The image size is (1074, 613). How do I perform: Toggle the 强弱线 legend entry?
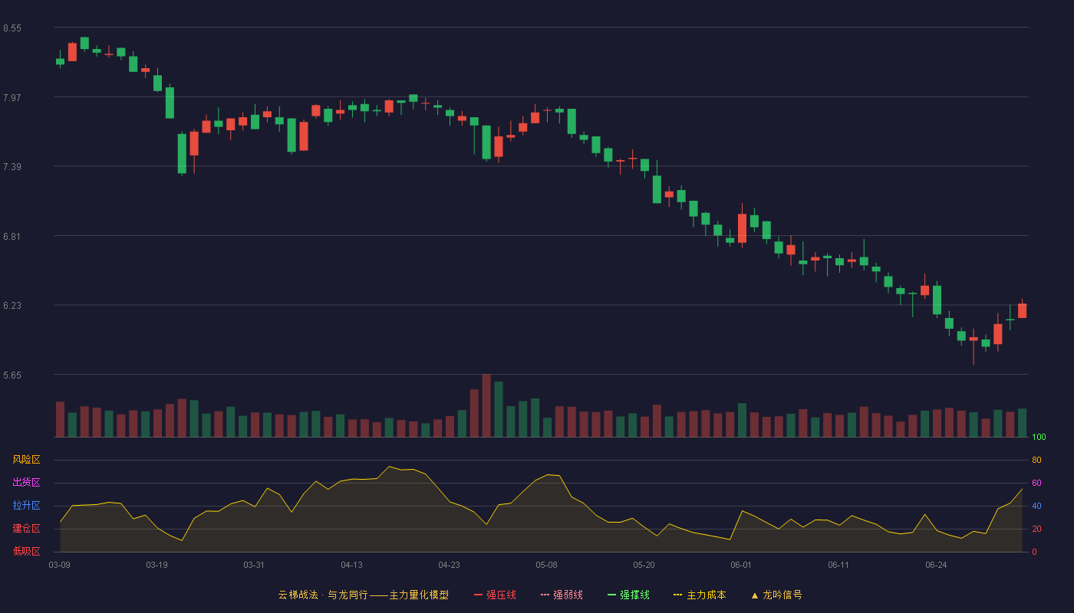click(562, 595)
